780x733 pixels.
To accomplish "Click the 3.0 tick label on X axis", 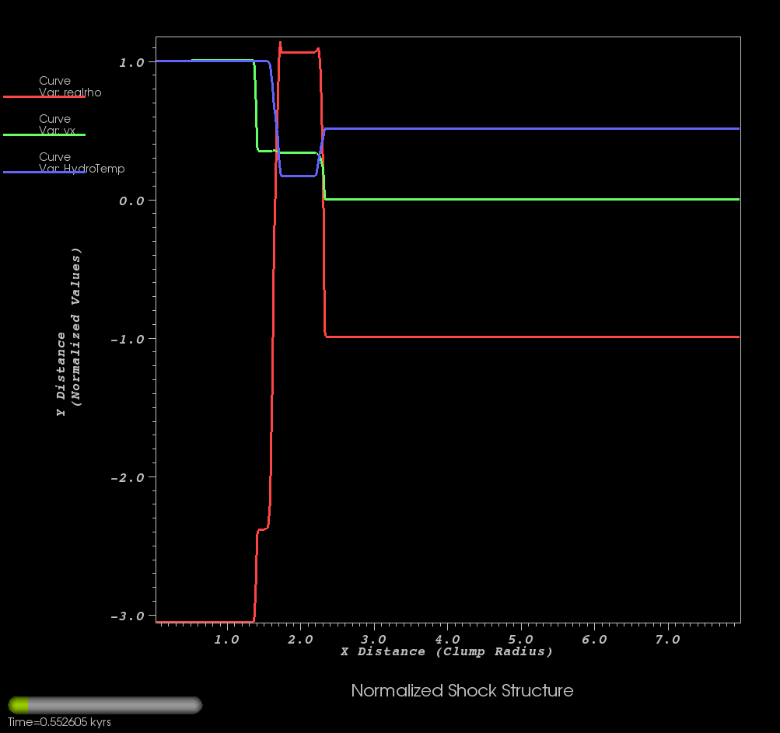I will [x=373, y=640].
